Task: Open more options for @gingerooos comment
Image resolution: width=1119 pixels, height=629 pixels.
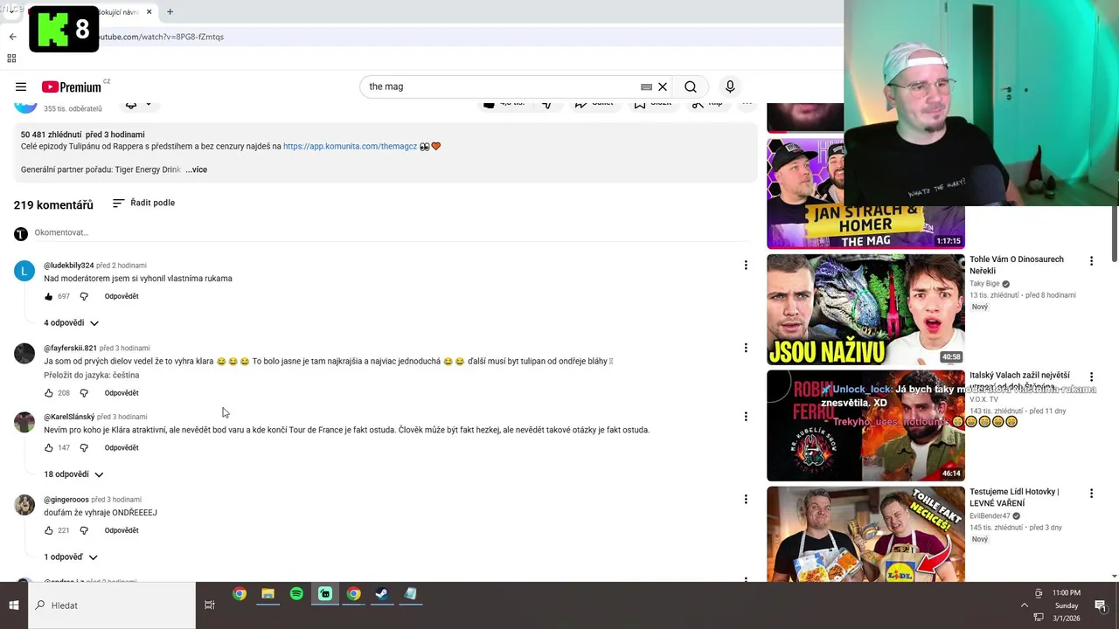Action: 746,499
